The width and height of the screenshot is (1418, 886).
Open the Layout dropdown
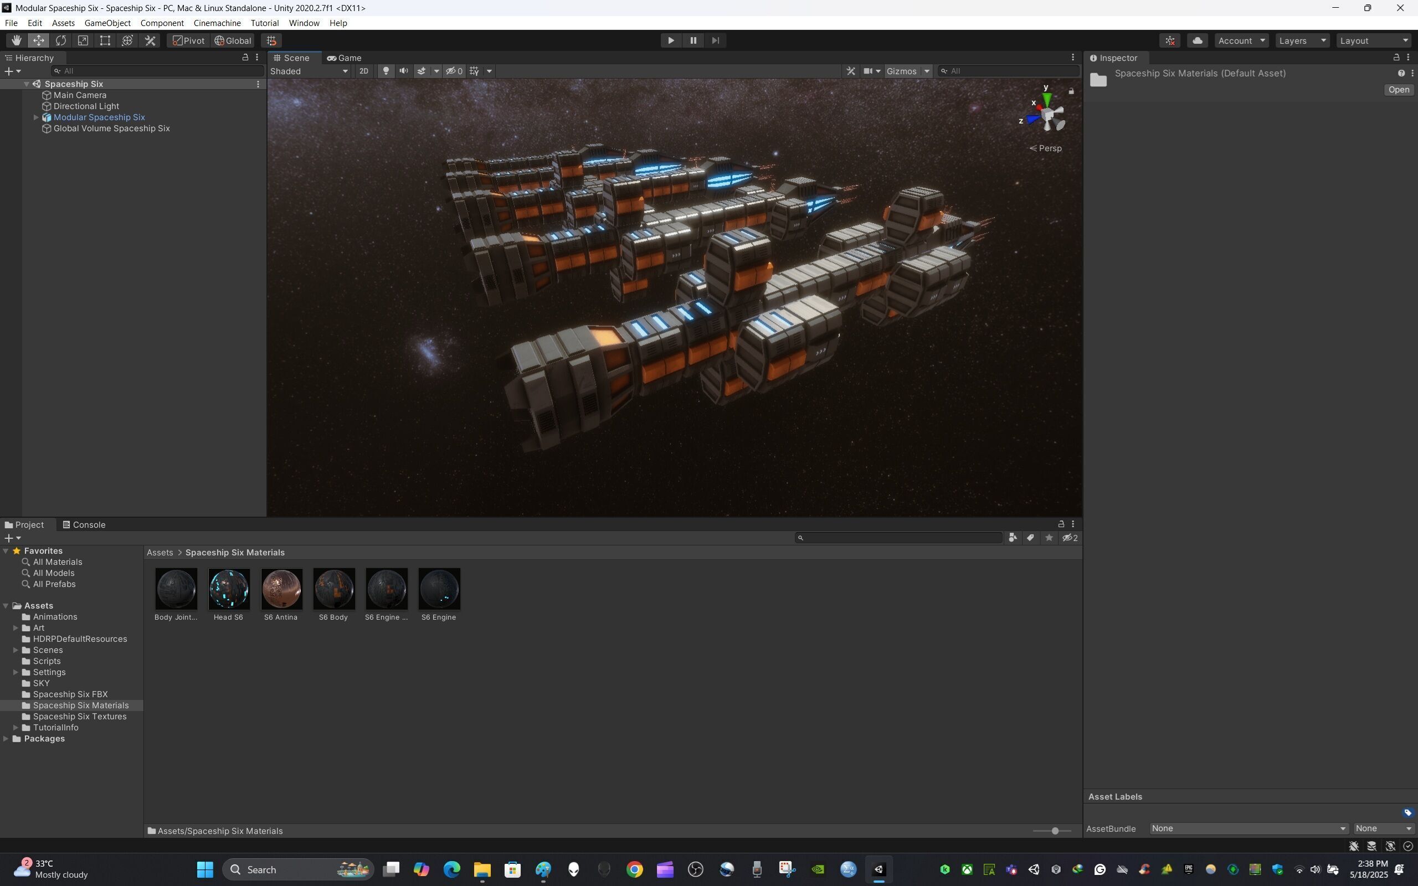[x=1375, y=40]
